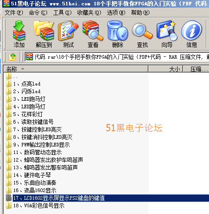Sort by the 名称 column header

tap(76, 69)
